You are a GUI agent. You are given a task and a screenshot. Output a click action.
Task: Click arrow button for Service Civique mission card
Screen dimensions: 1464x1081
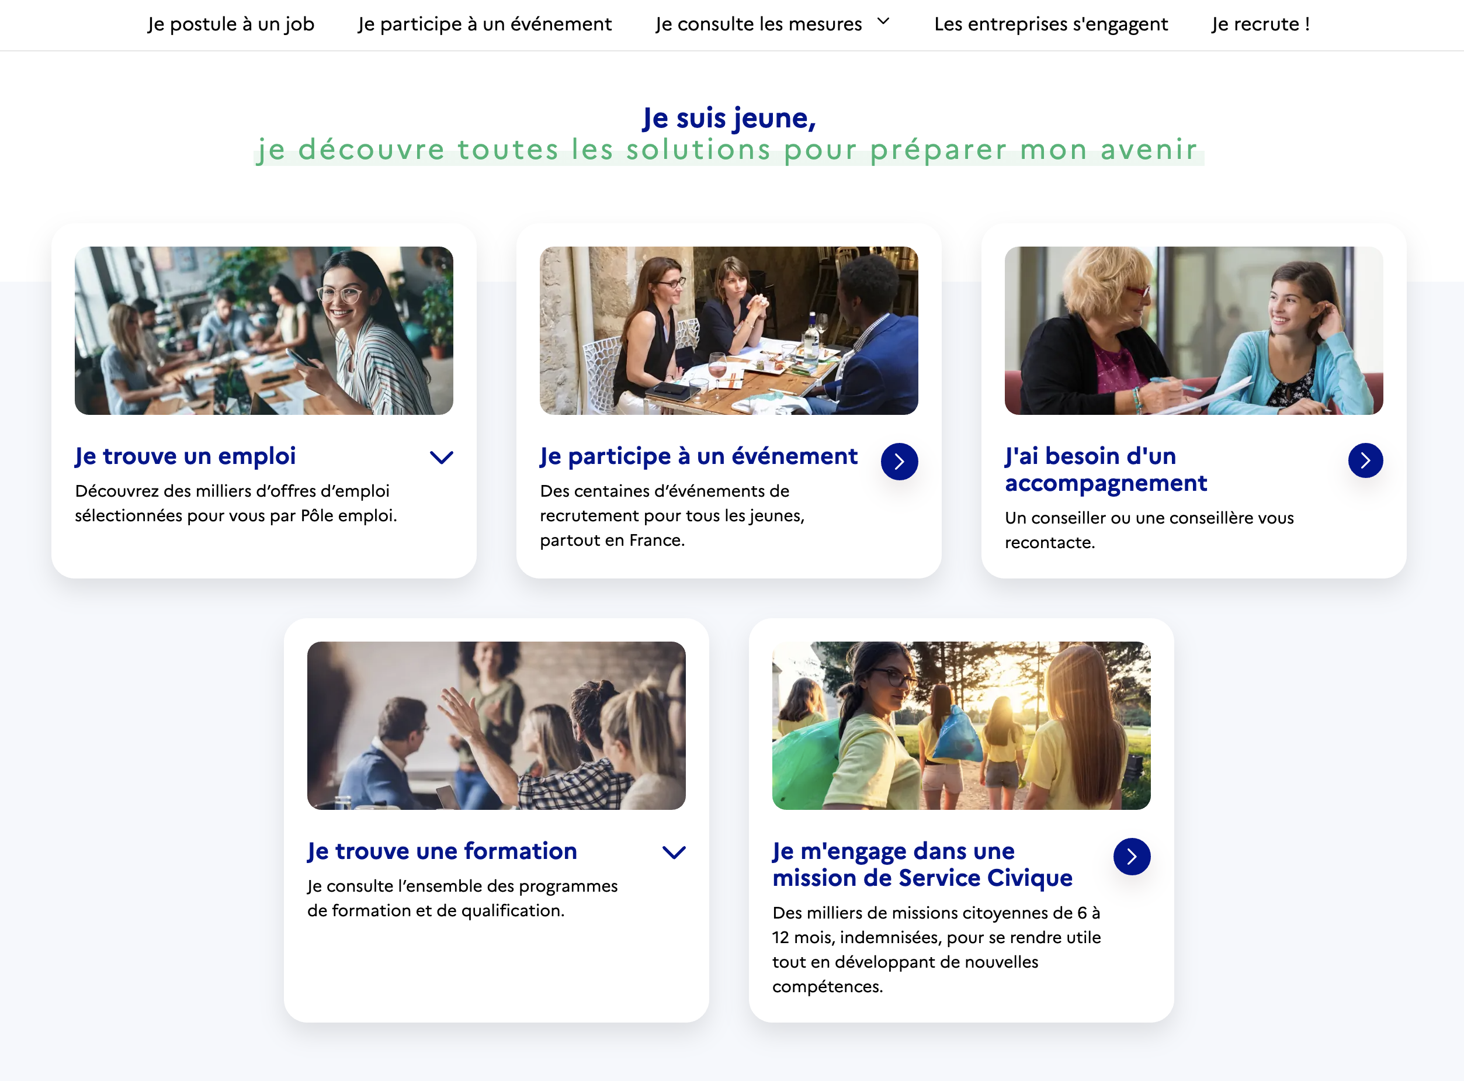pos(1132,857)
